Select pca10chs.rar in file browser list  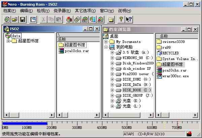pos(172,70)
